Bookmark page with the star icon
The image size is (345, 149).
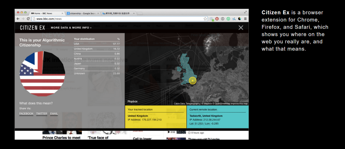click(x=205, y=19)
